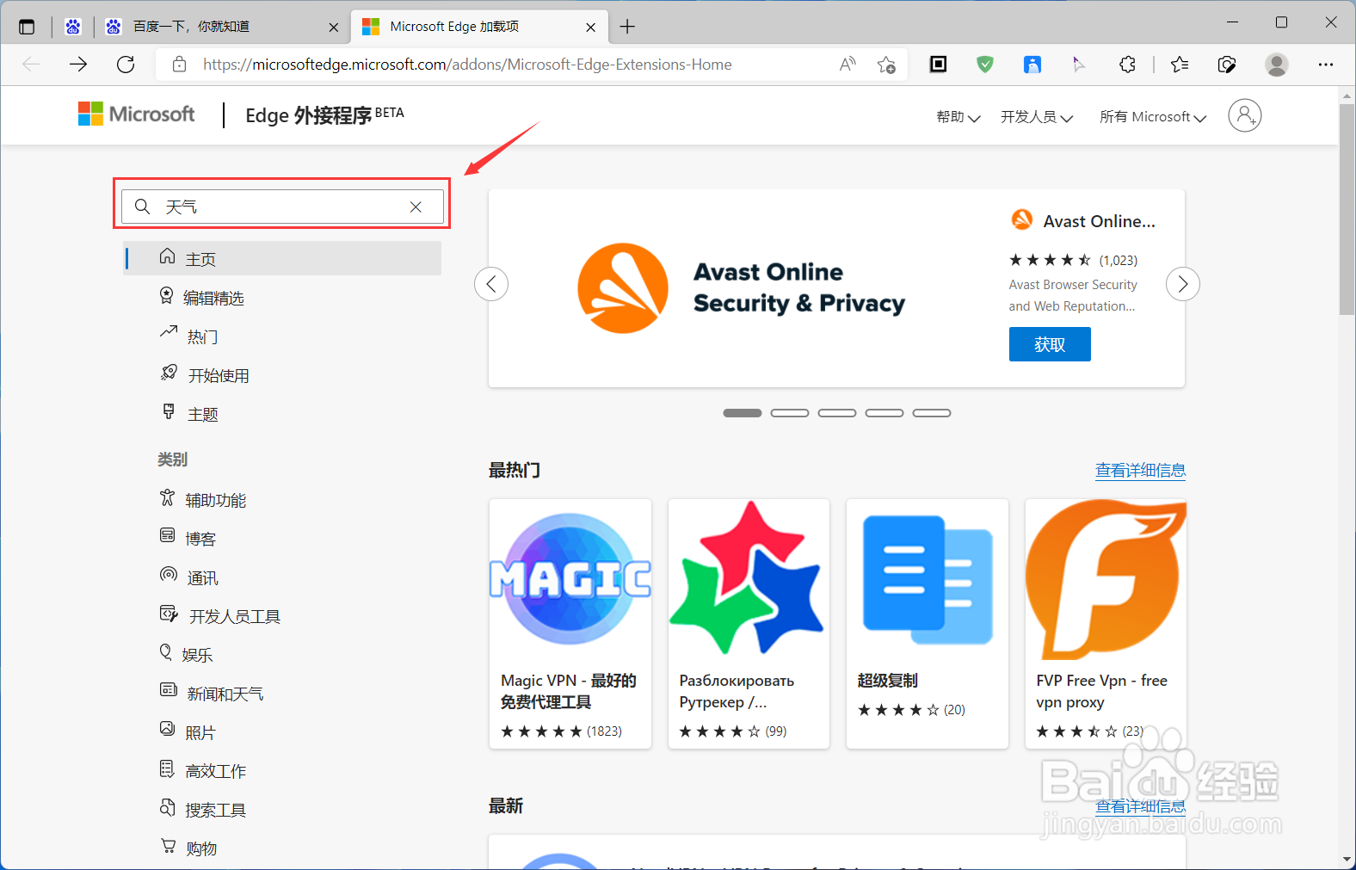Click the view site information lock icon
Screen dimensions: 1356x870
tap(179, 65)
